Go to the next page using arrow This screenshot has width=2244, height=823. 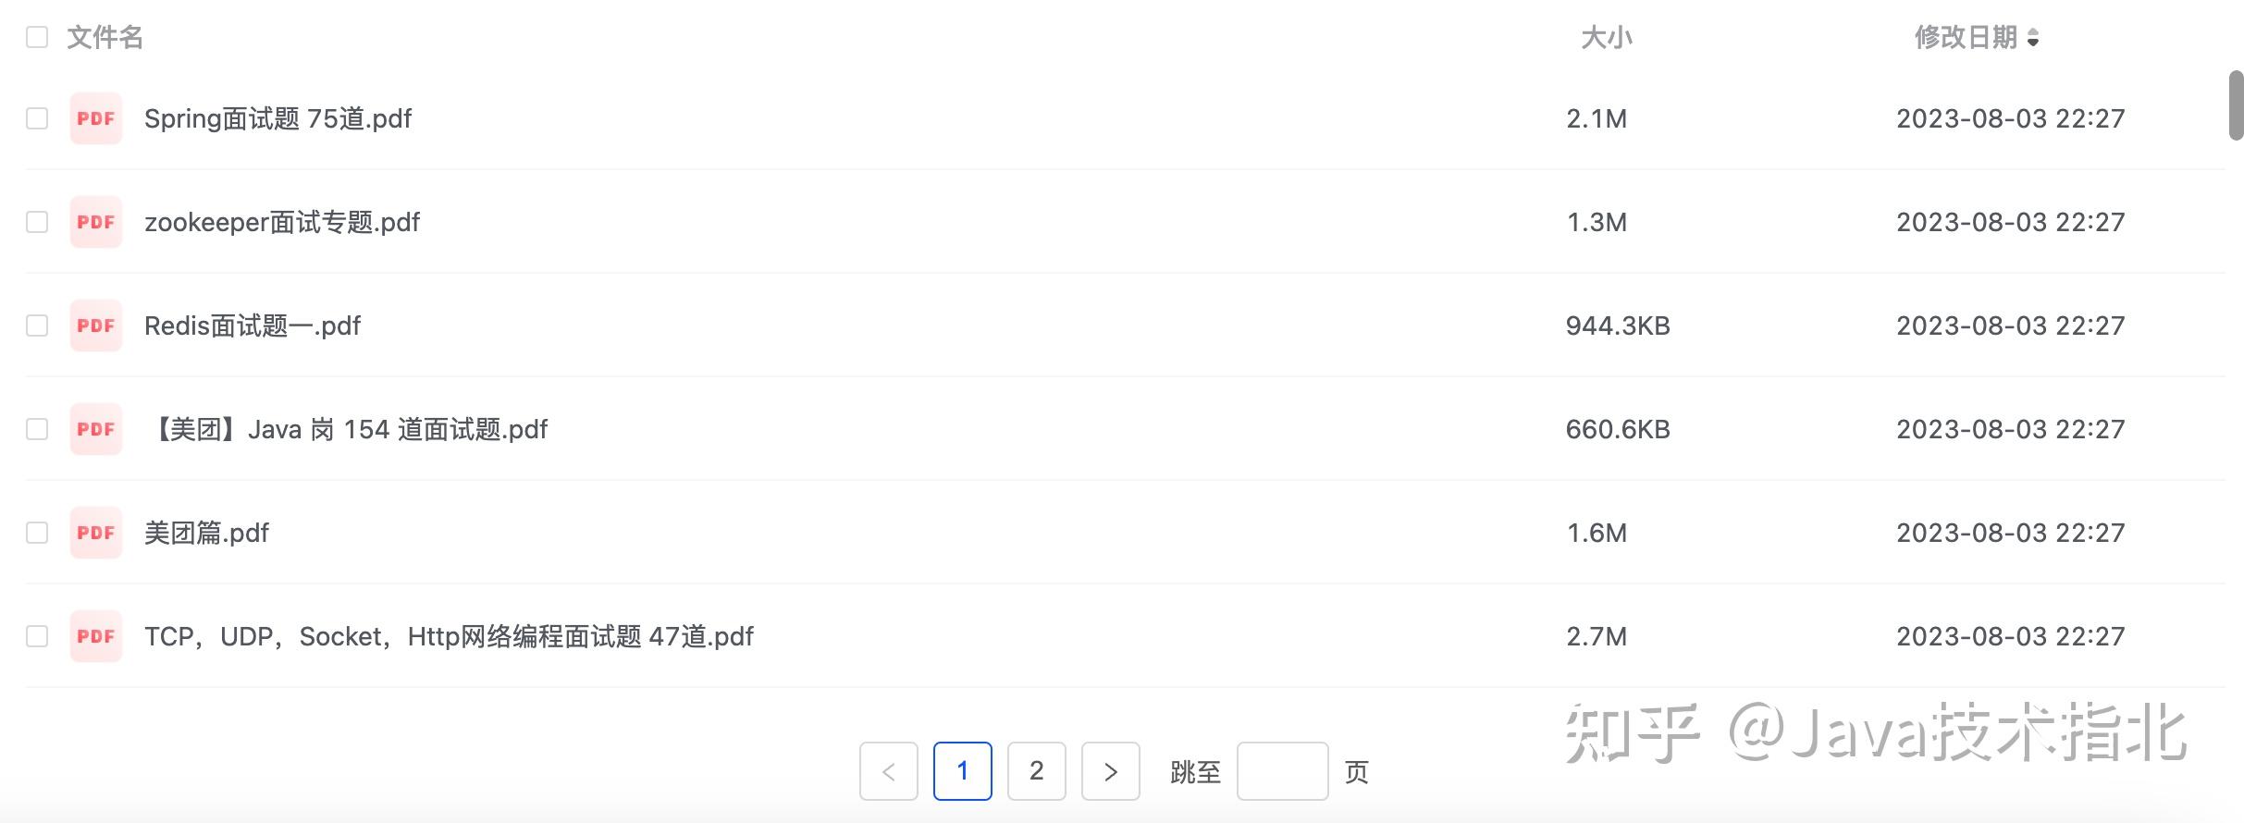pyautogui.click(x=1110, y=771)
